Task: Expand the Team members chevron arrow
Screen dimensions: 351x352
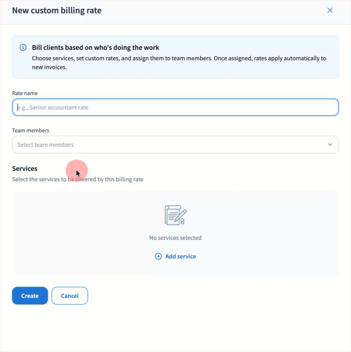Action: point(330,145)
